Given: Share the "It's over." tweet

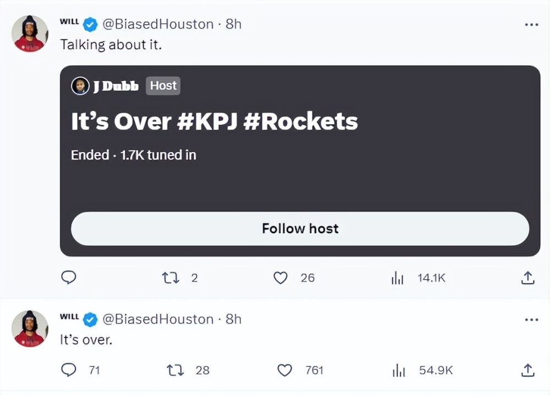Looking at the screenshot, I should pos(527,370).
